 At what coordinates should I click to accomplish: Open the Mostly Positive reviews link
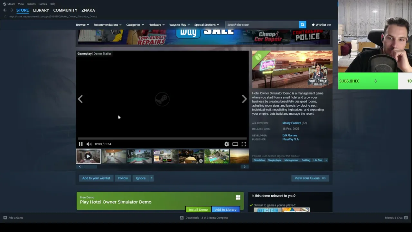pos(292,123)
